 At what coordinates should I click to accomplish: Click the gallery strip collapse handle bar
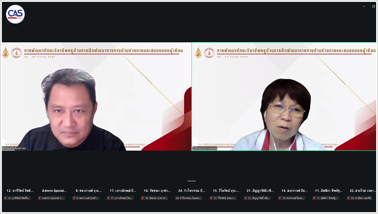click(191, 181)
